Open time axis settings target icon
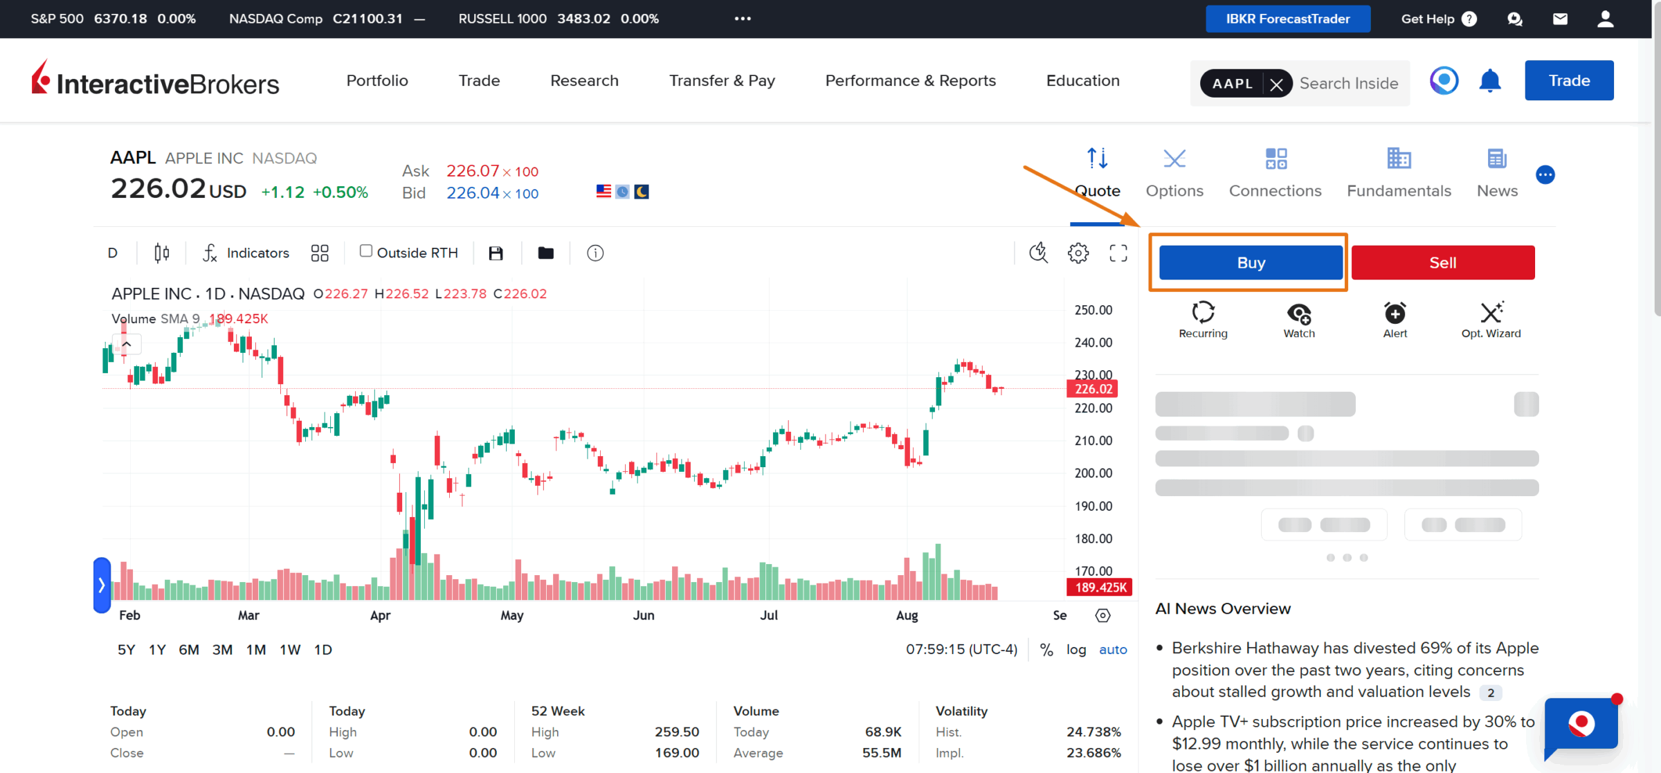1661x773 pixels. point(1103,615)
